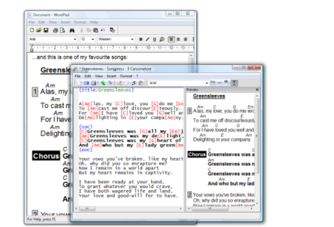Click Copy icon in Songpress toolbar
The width and height of the screenshot is (334, 227).
point(126,83)
